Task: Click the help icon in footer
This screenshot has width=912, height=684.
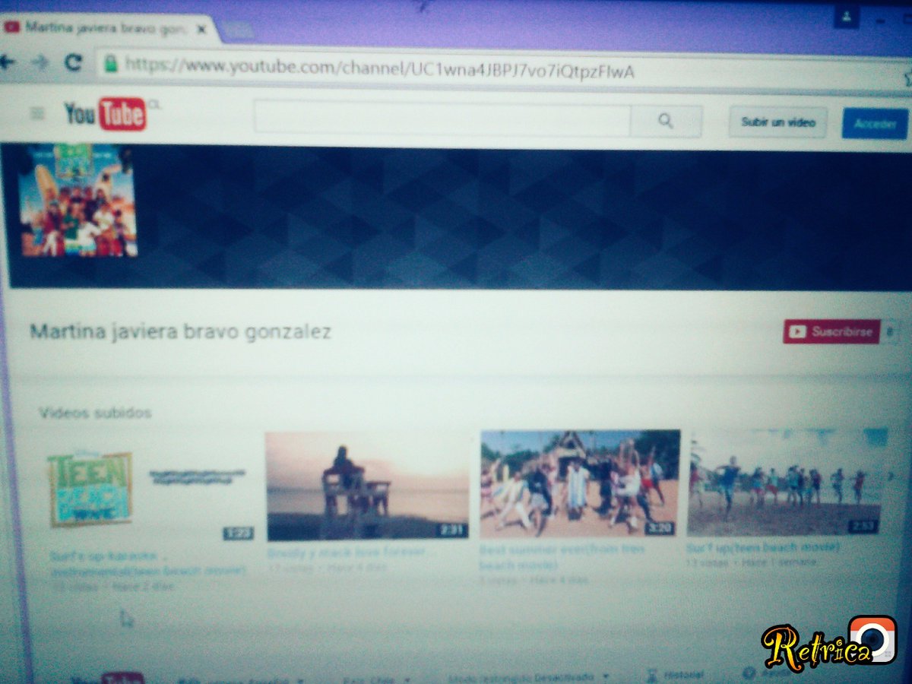Action: click(749, 675)
